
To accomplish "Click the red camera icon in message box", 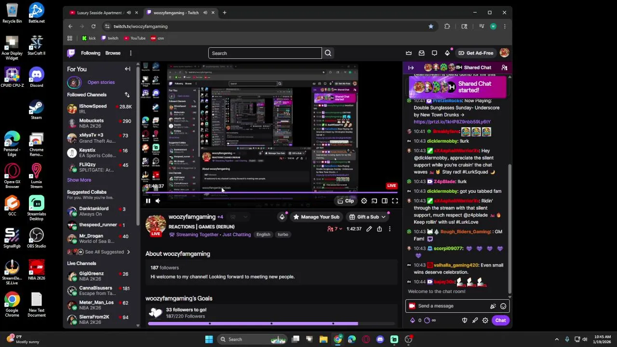I will (x=412, y=306).
